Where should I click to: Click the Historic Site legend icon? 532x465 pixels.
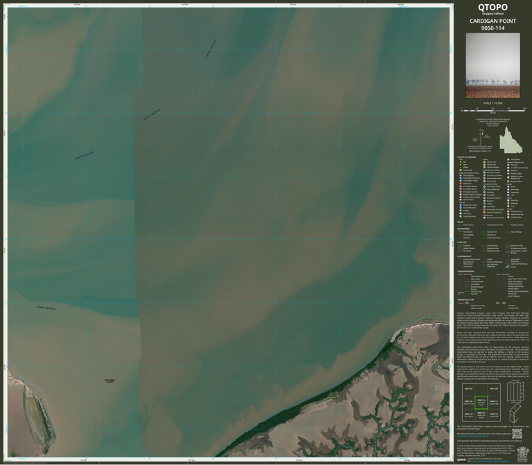[x=484, y=162]
